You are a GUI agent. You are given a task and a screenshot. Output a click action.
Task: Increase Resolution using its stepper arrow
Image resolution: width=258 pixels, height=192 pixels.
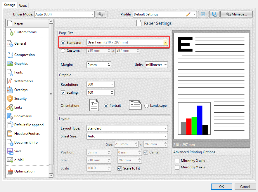[x=112, y=84]
